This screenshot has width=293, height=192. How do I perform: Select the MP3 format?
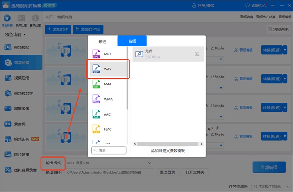[108, 54]
